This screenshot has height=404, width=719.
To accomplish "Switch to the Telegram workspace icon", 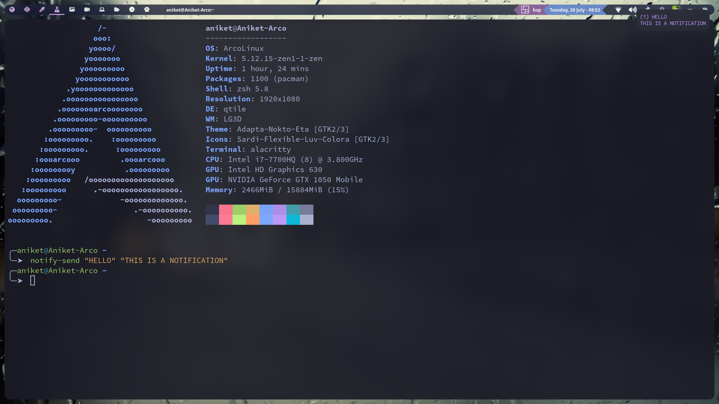I will point(132,10).
